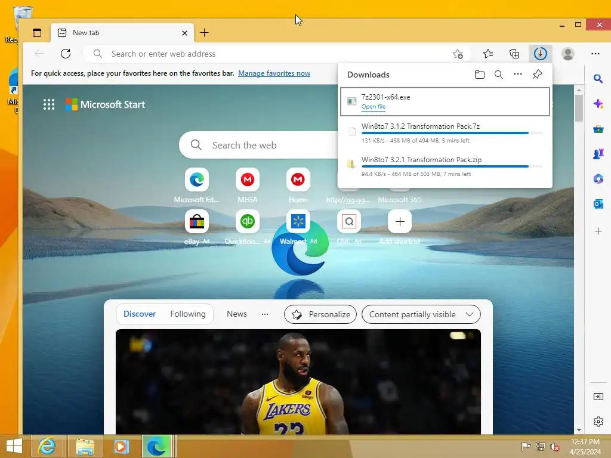Click the address bar input field

coord(277,54)
